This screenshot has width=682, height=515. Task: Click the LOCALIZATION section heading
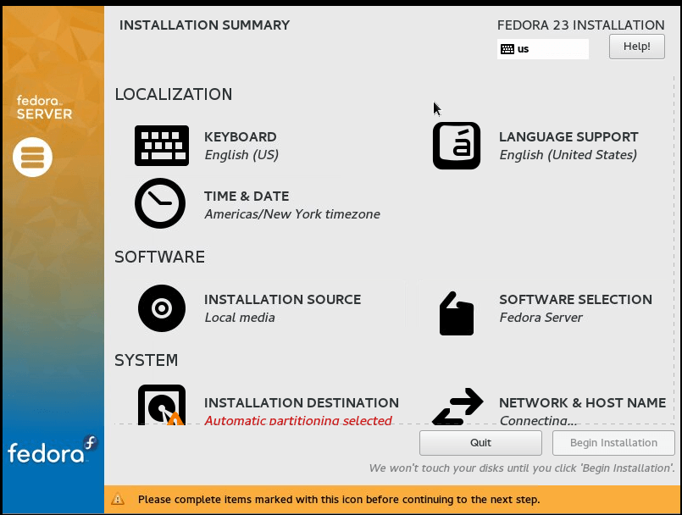click(x=174, y=94)
